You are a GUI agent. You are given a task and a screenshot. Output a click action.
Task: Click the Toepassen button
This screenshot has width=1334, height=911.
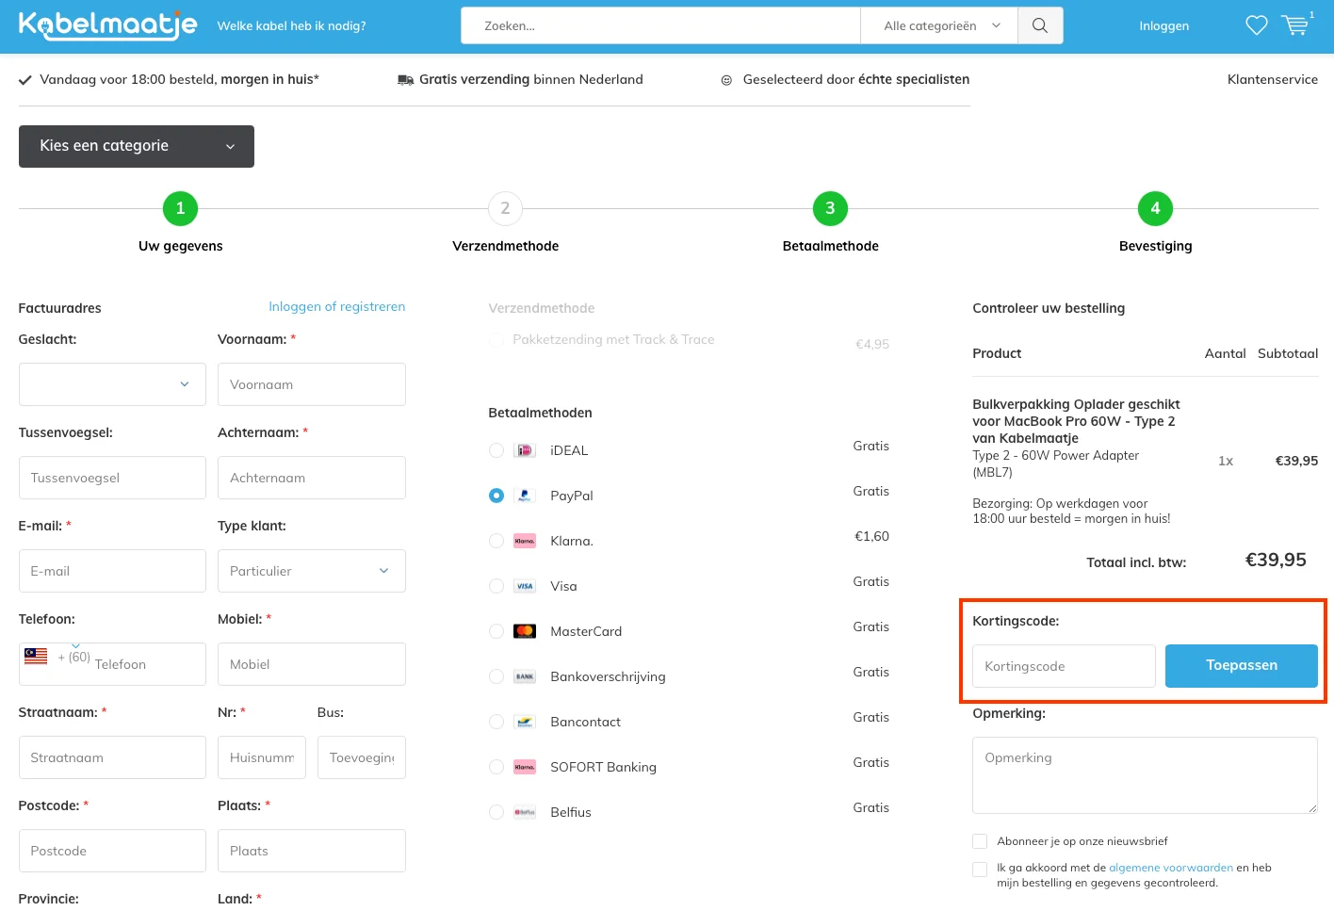1241,666
